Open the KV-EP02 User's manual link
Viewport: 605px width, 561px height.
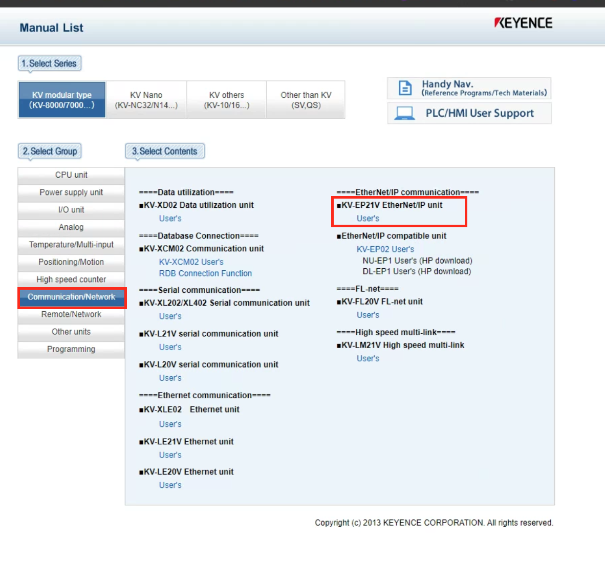coord(385,249)
